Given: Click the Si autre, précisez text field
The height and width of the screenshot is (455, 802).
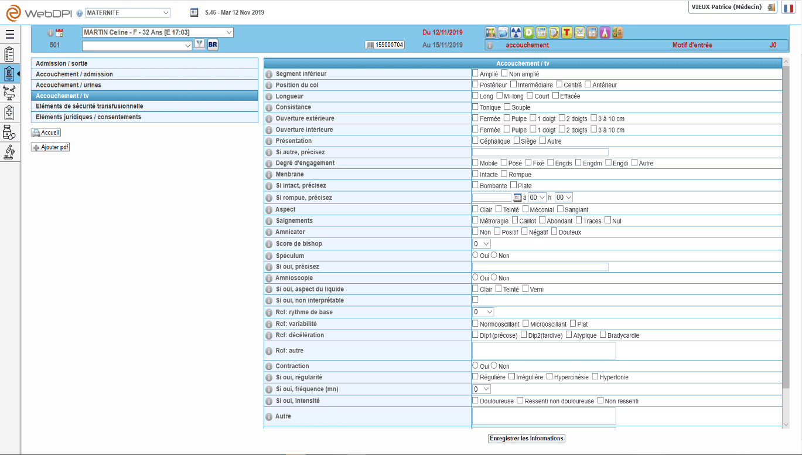Looking at the screenshot, I should coord(540,152).
